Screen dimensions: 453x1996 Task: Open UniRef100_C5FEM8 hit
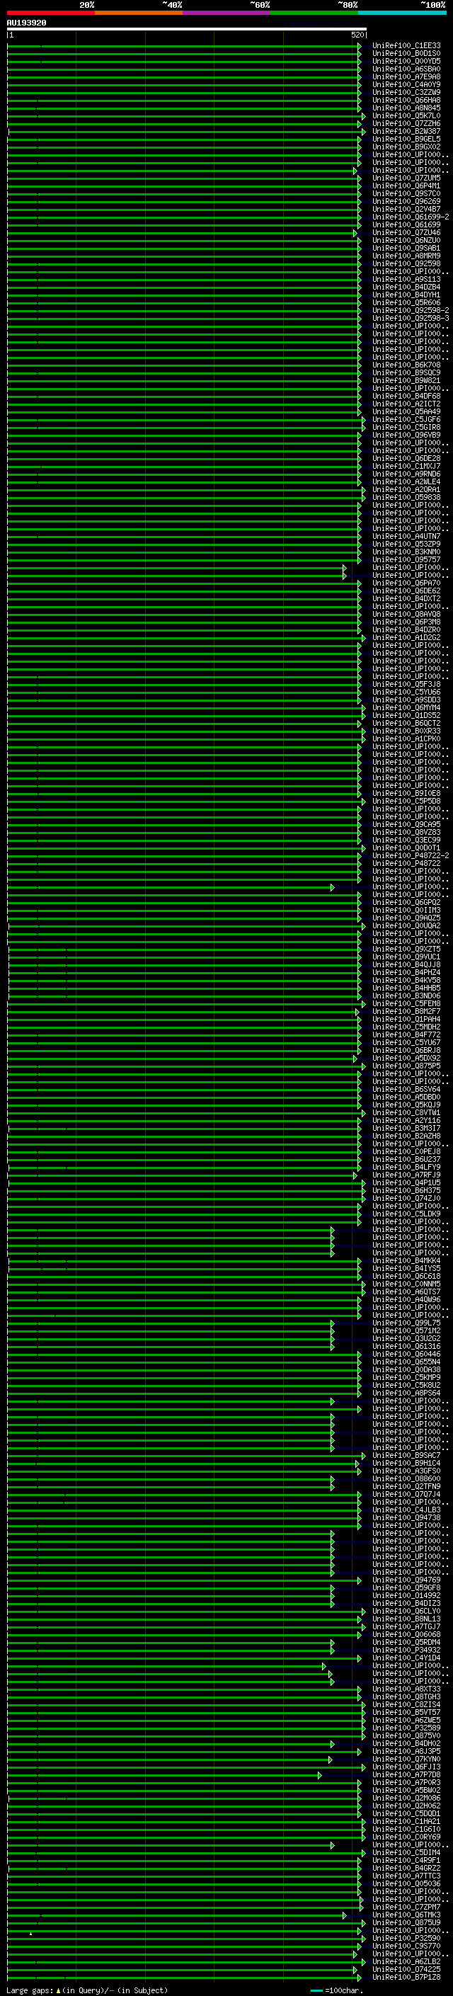click(x=406, y=1003)
